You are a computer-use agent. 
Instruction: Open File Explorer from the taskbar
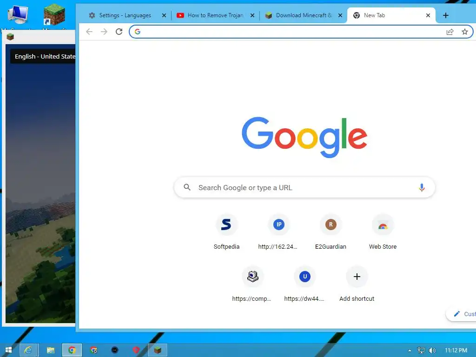pyautogui.click(x=50, y=350)
